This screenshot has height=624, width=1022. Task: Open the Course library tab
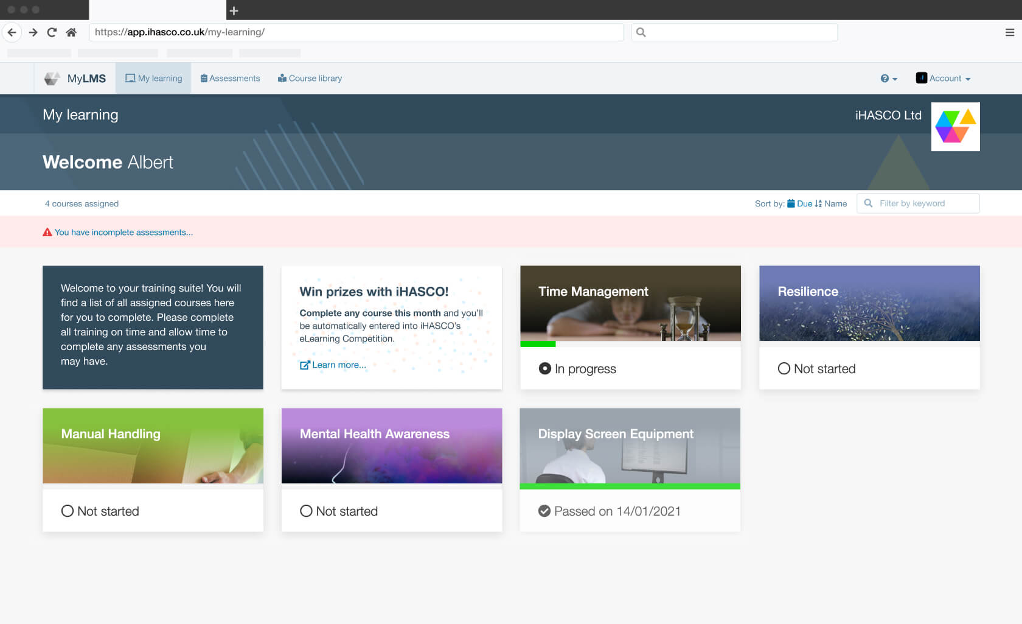pyautogui.click(x=310, y=79)
